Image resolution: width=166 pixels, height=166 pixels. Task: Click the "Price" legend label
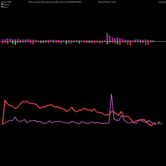pos(5,7)
